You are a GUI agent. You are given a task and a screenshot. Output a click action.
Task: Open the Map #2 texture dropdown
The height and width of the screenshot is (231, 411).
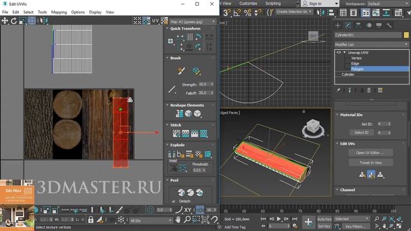click(x=192, y=22)
